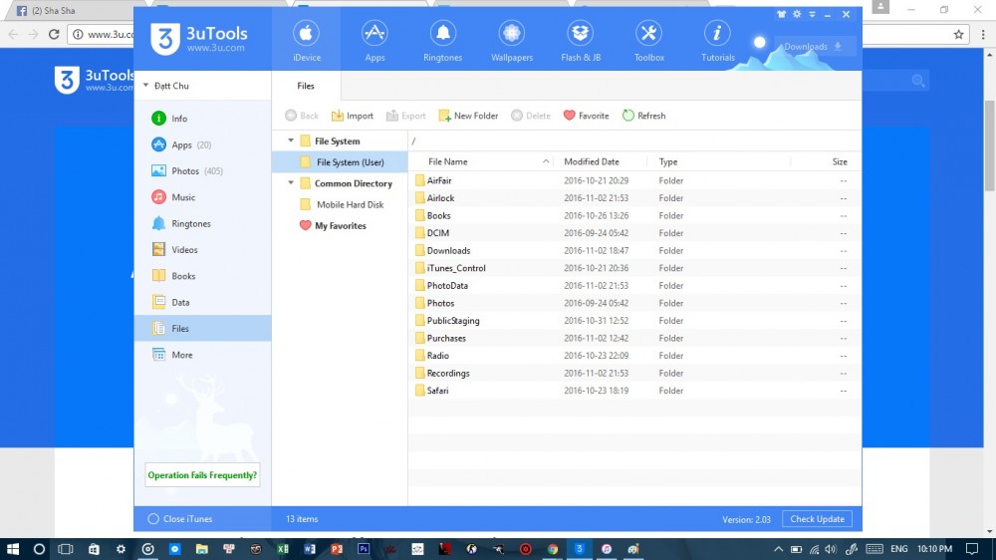996x560 pixels.
Task: Select the Radio folder
Action: (x=634, y=356)
